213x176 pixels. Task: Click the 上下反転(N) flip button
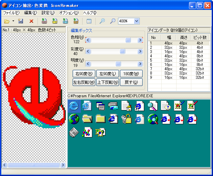107,82
